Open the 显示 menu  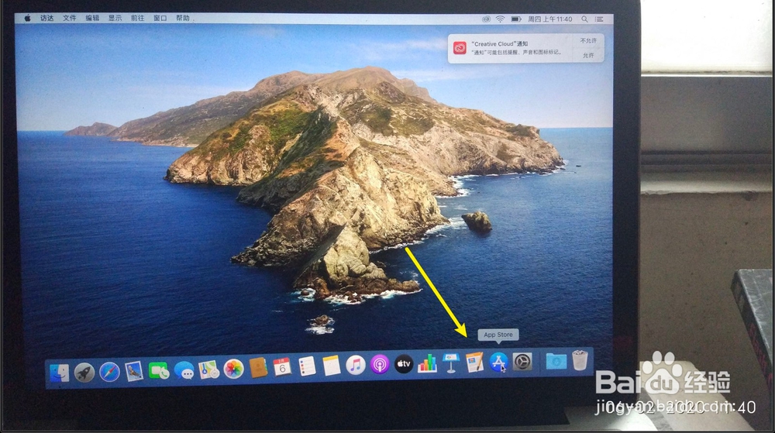click(115, 18)
